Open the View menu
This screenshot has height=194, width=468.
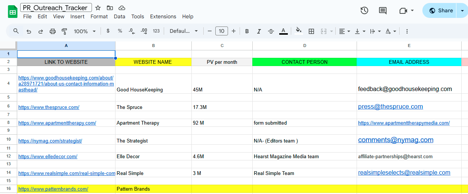pos(59,16)
